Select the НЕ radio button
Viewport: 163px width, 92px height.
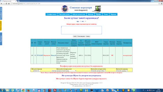pos(86,21)
